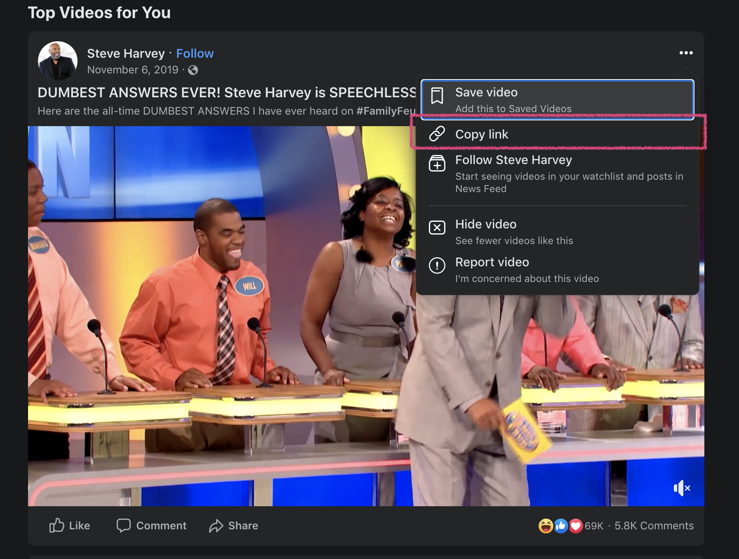
Task: Click the 69K reactions count
Action: pos(594,526)
